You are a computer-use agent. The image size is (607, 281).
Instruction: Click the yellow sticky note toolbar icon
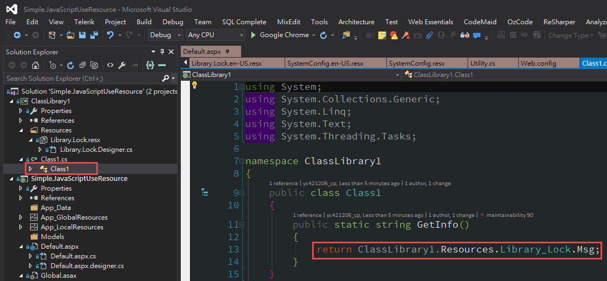point(382,36)
